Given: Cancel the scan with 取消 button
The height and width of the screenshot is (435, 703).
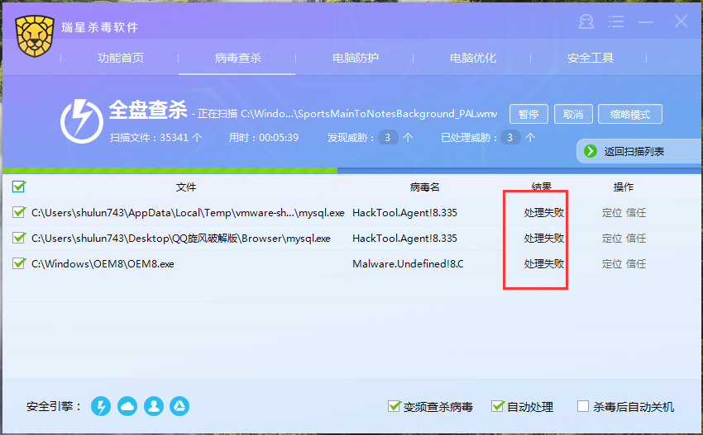Looking at the screenshot, I should (x=573, y=114).
